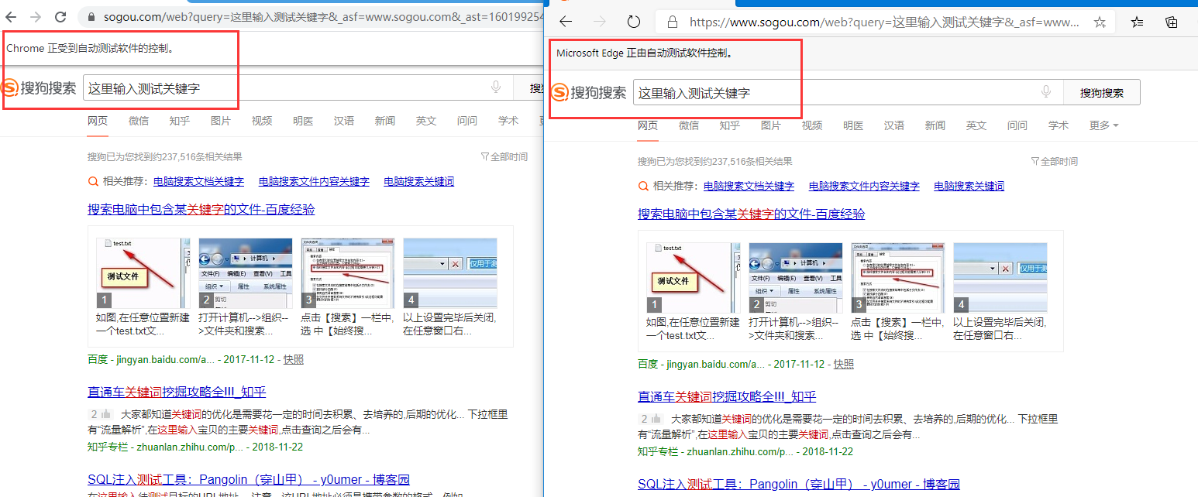This screenshot has height=497, width=1198.
Task: Reload the page in Chrome
Action: pyautogui.click(x=60, y=16)
